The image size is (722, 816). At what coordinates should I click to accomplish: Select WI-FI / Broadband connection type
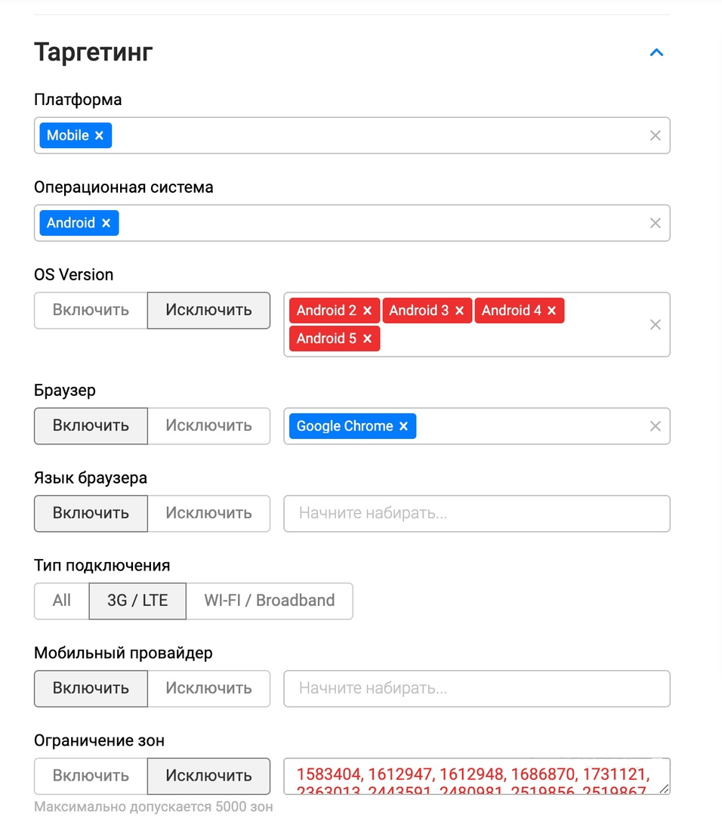pos(270,601)
